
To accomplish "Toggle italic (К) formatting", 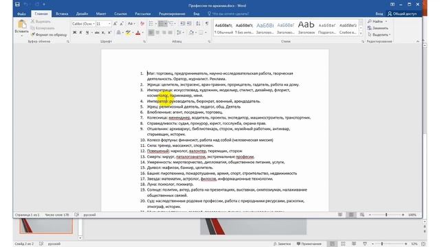I will click(81, 33).
